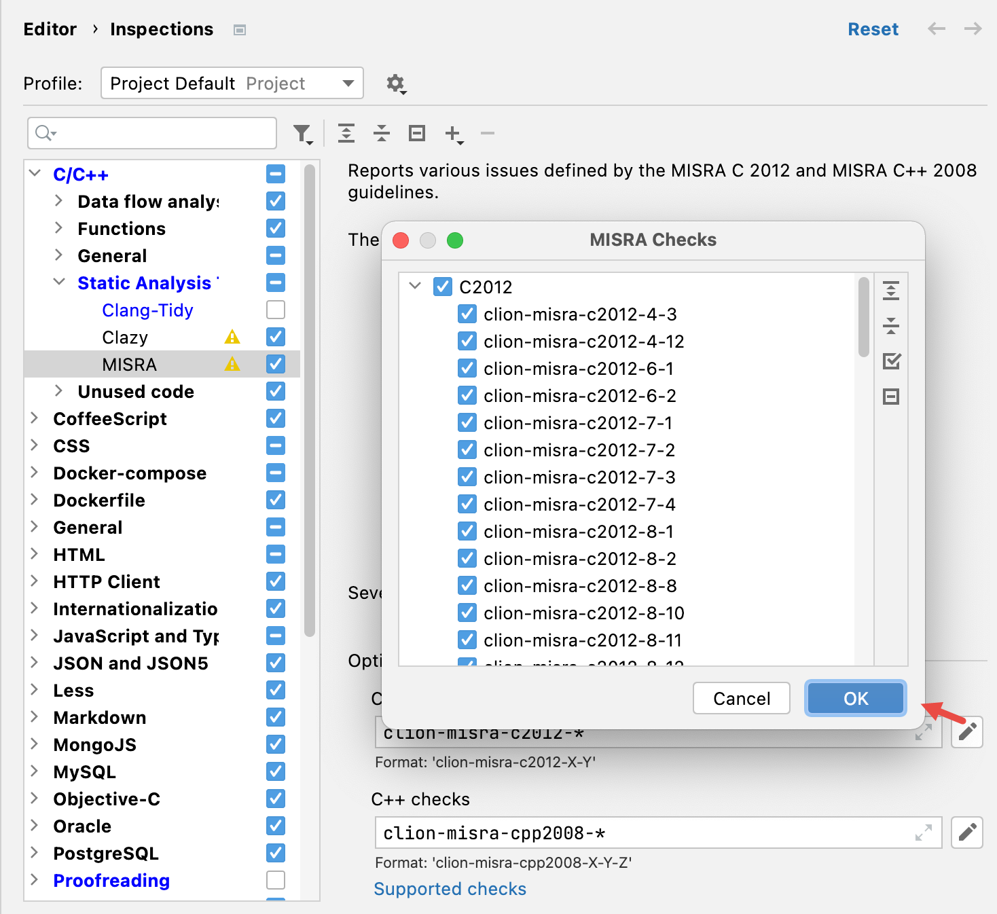Image resolution: width=997 pixels, height=914 pixels.
Task: Click collapse all icon in inspections toolbar
Action: coord(382,133)
